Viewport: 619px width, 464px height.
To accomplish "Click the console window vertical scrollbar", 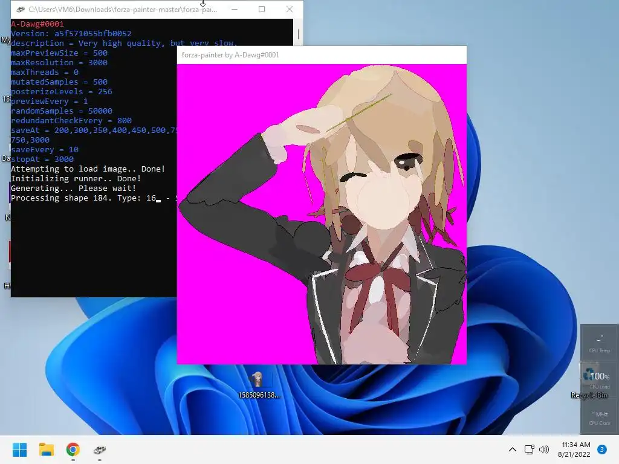I will (x=299, y=33).
